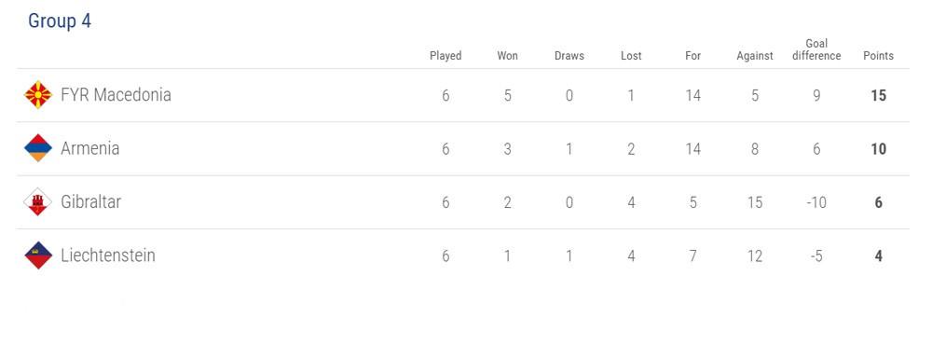The height and width of the screenshot is (344, 932).
Task: Click the Points column header
Action: pos(879,56)
